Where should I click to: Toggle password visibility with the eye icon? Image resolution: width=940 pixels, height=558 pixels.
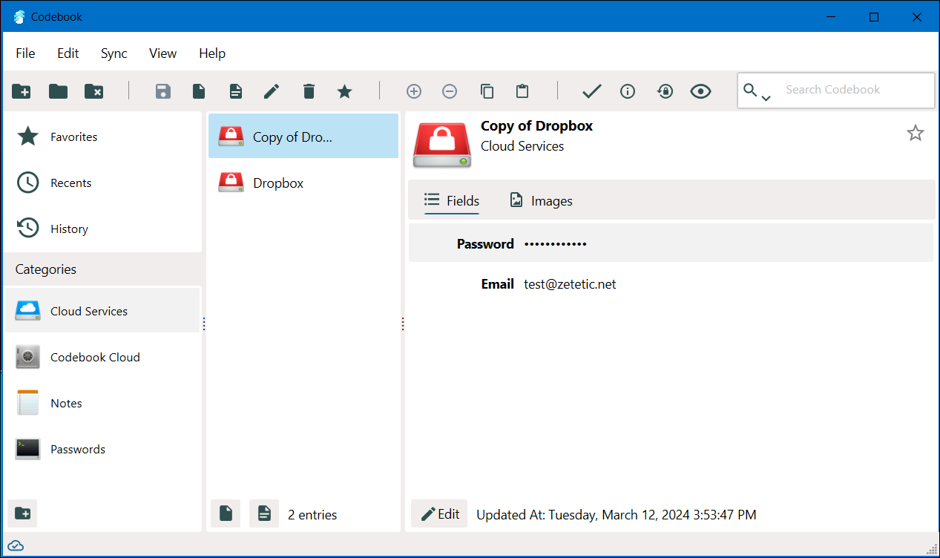coord(700,91)
